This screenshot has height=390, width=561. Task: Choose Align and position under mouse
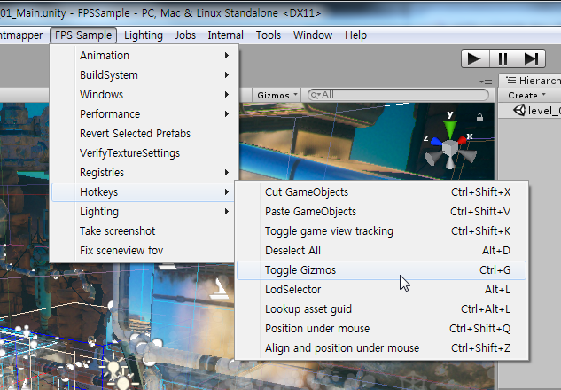point(381,348)
